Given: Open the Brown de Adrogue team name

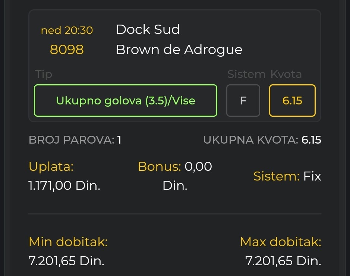Looking at the screenshot, I should point(179,50).
